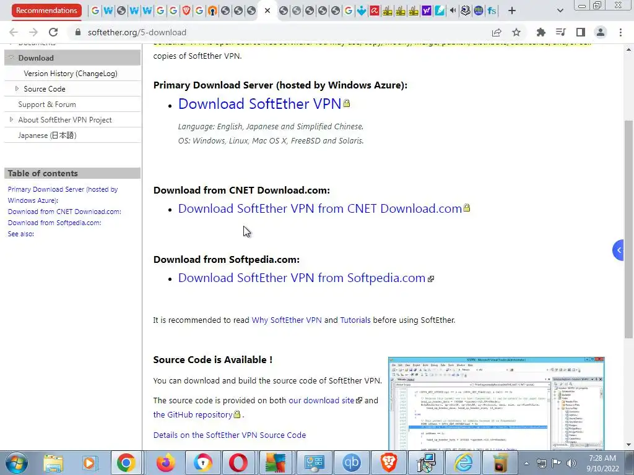The height and width of the screenshot is (475, 634).
Task: Switch to the Brave logo tab
Action: point(186,11)
